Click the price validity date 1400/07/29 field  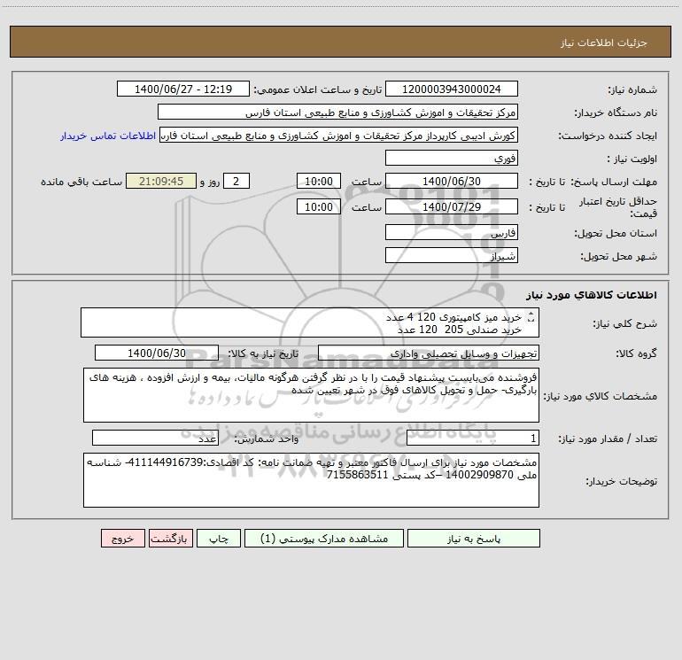[x=452, y=206]
